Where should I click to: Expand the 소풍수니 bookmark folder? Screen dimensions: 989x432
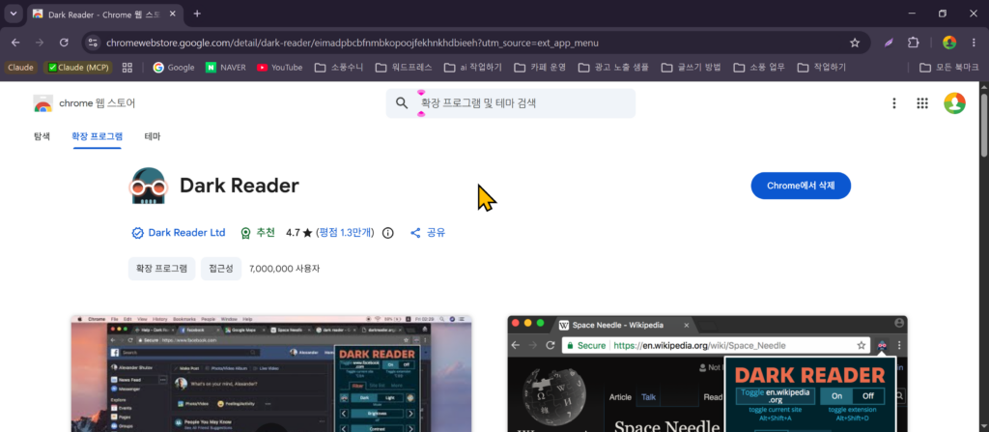pos(339,68)
